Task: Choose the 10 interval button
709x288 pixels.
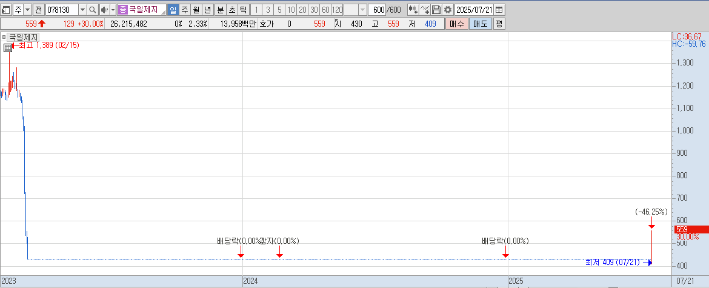Action: (291, 10)
